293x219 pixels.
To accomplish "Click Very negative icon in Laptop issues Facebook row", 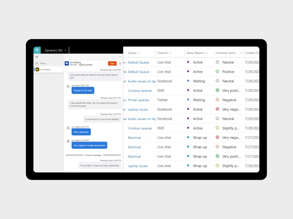I will 217,109.
